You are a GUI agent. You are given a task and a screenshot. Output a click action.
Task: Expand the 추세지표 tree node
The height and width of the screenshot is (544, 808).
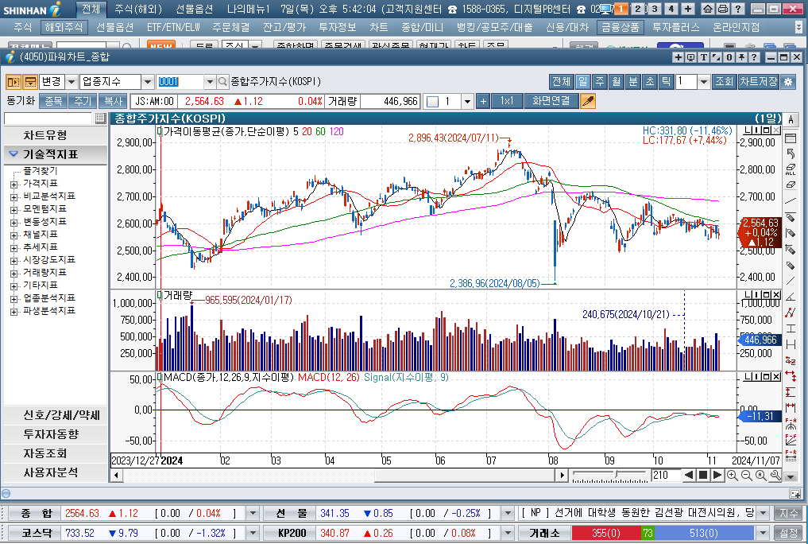pyautogui.click(x=14, y=247)
